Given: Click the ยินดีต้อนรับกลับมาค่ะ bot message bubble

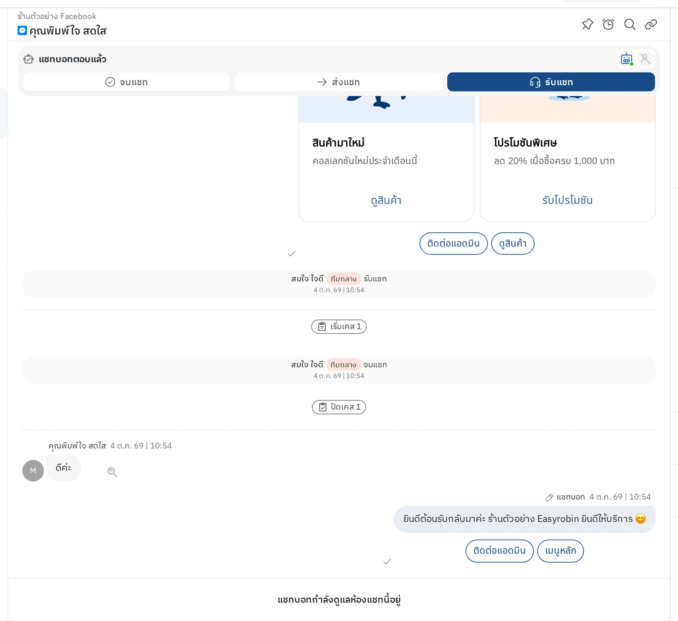Looking at the screenshot, I should click(524, 519).
